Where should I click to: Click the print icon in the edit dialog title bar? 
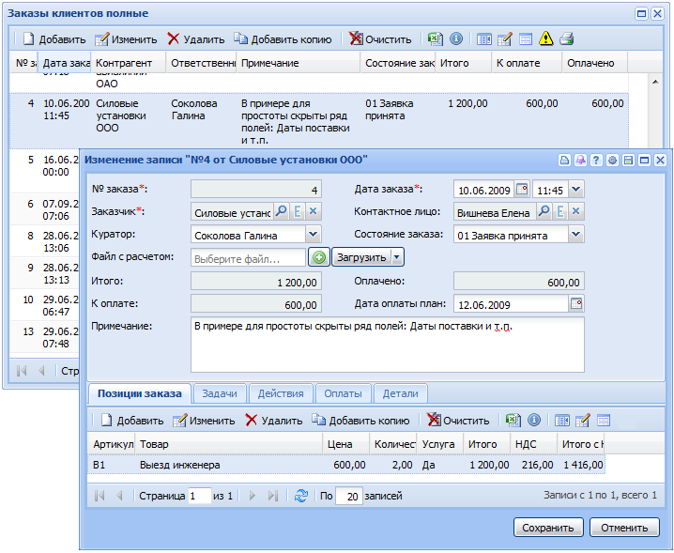pyautogui.click(x=564, y=161)
